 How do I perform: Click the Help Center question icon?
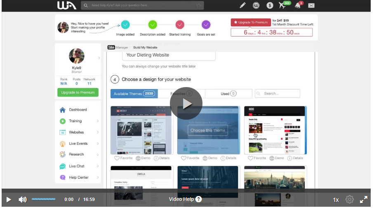(63, 177)
